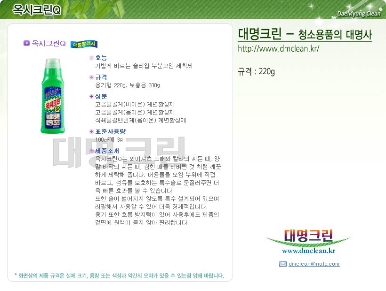
Task: Click the green 옥시크린Q bottle image
Action: 53,96
